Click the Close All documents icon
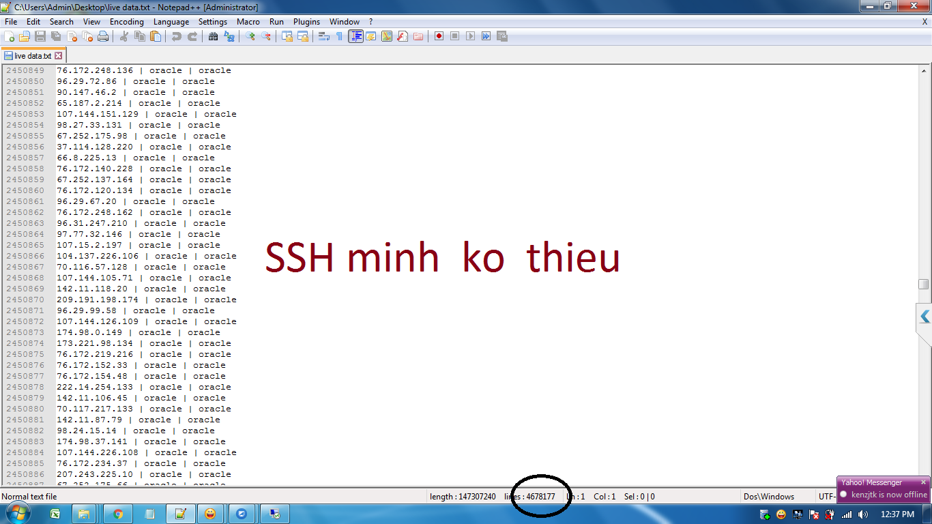The image size is (932, 524). (87, 36)
